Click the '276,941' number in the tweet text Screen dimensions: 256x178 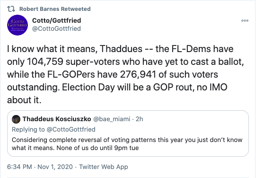(x=138, y=74)
